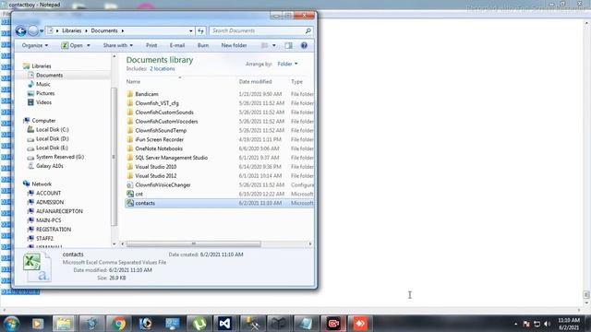Create a New folder from toolbar

click(x=234, y=45)
